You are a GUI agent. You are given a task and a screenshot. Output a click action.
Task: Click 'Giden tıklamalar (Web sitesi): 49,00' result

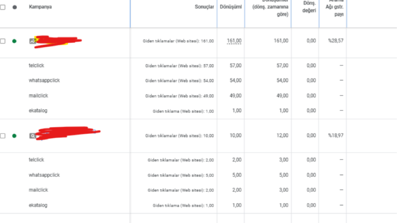[180, 96]
